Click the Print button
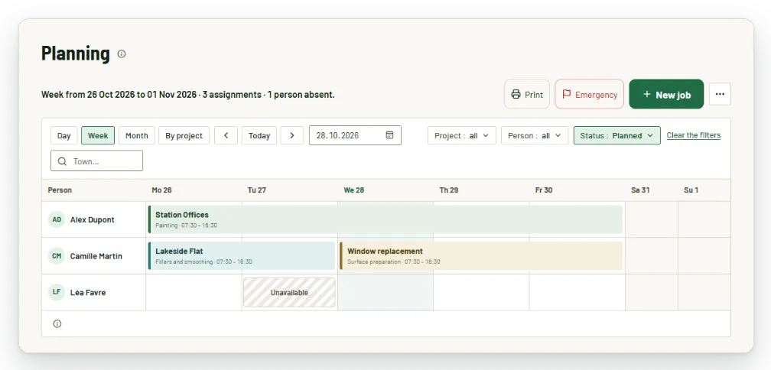771x370 pixels. point(527,94)
